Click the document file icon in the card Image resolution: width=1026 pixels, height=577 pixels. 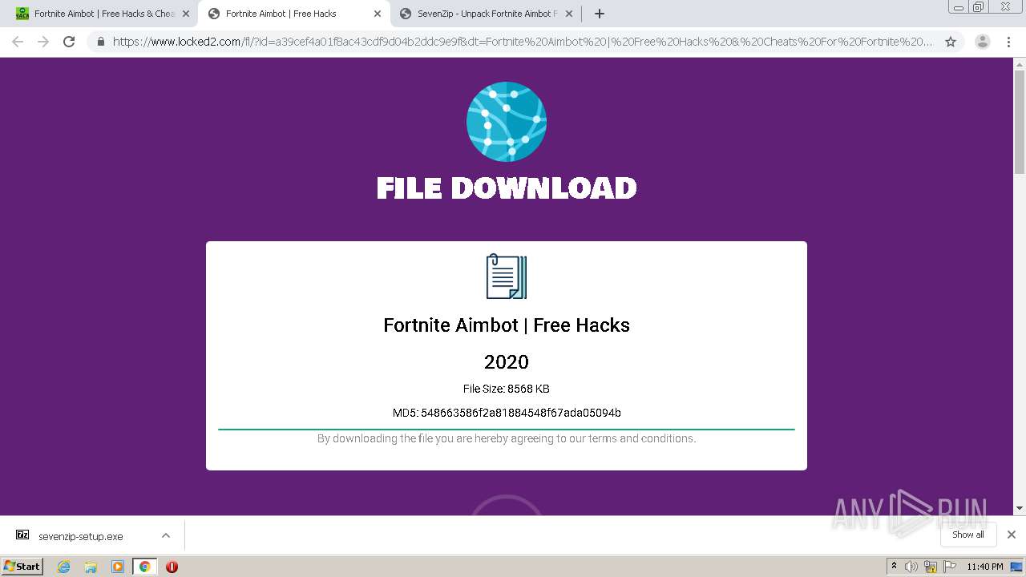507,276
